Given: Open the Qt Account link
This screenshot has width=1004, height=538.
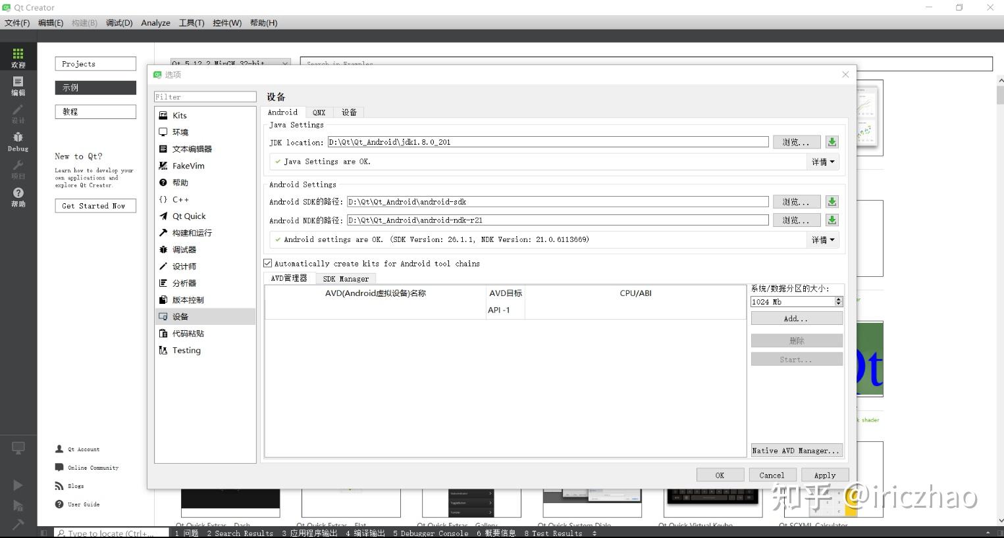Looking at the screenshot, I should (x=78, y=449).
